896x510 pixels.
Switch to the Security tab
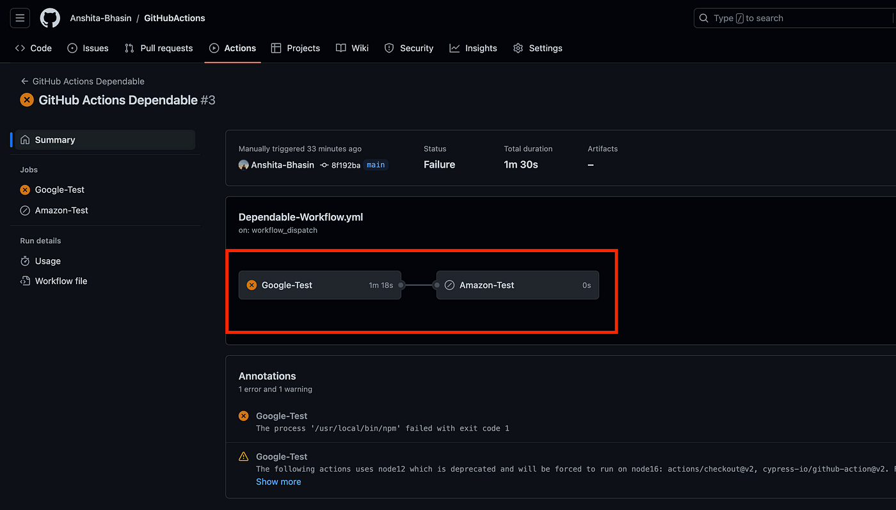click(x=409, y=48)
